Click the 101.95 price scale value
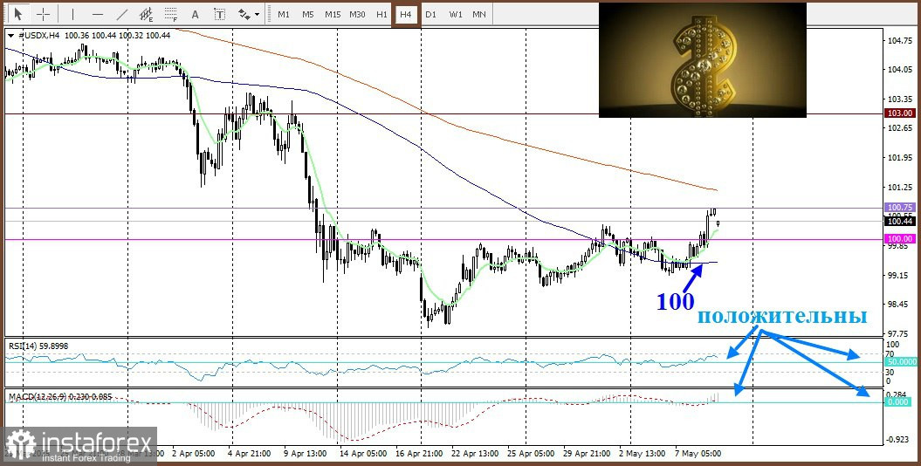Screen dimensions: 921x466 [x=900, y=157]
